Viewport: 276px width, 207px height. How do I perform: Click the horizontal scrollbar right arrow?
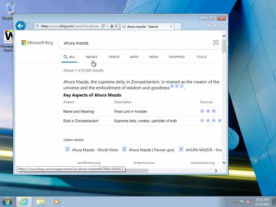[x=216, y=171]
